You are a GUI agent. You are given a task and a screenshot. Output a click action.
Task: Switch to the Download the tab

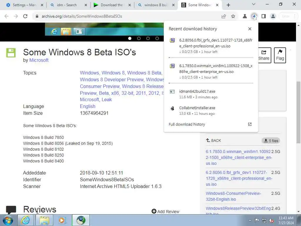tap(111, 5)
